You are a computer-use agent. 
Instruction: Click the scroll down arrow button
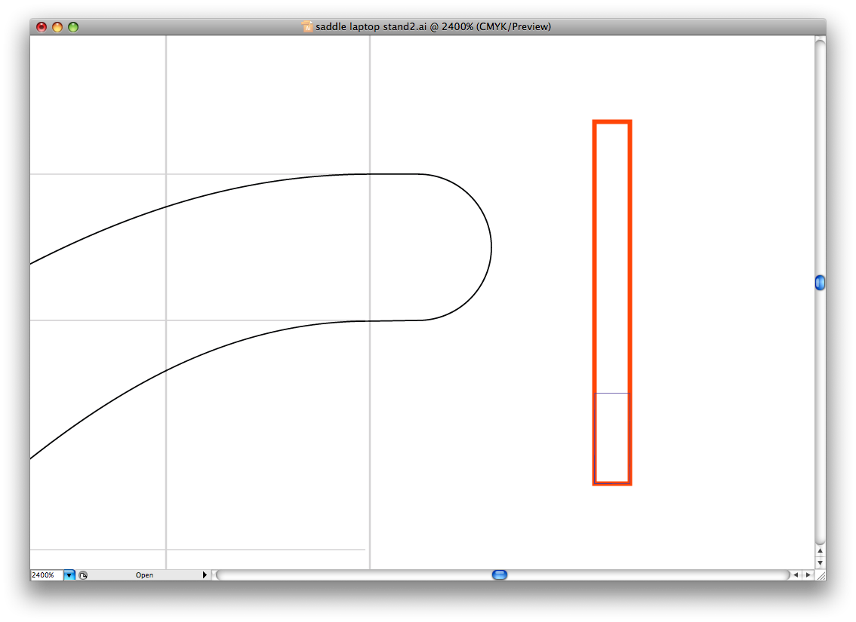tap(820, 562)
